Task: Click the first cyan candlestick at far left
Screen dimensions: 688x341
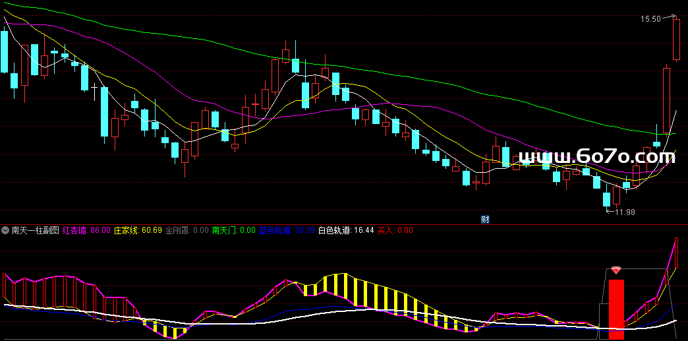Action: click(x=4, y=51)
